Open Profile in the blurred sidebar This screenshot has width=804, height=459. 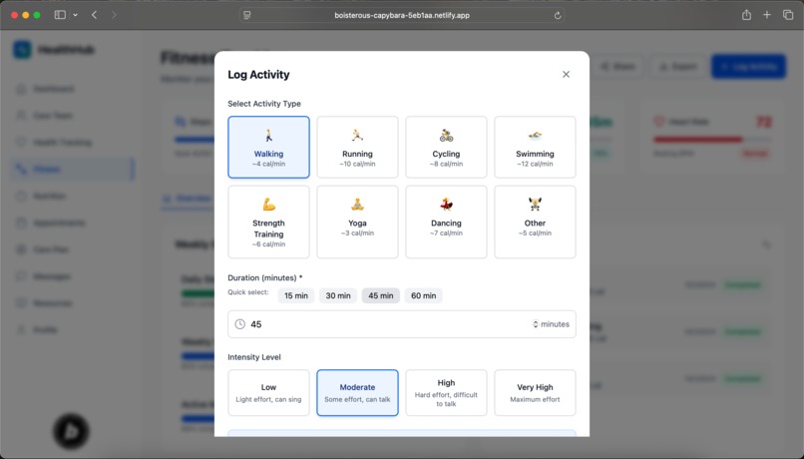72,329
